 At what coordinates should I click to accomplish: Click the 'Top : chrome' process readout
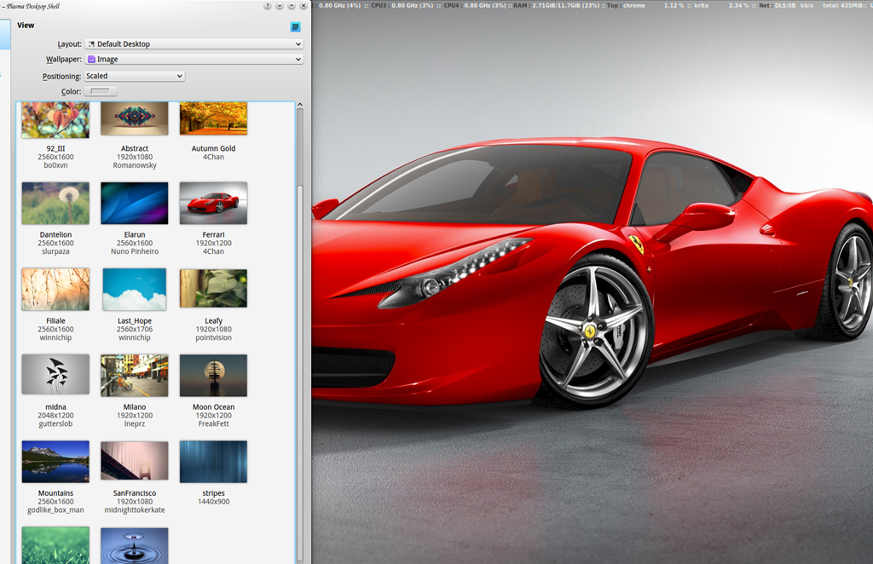pos(626,6)
